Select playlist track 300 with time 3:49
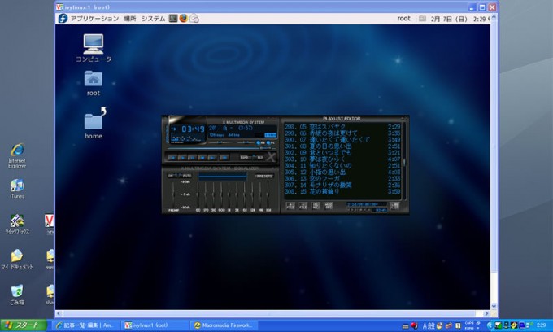The width and height of the screenshot is (553, 332). point(342,140)
